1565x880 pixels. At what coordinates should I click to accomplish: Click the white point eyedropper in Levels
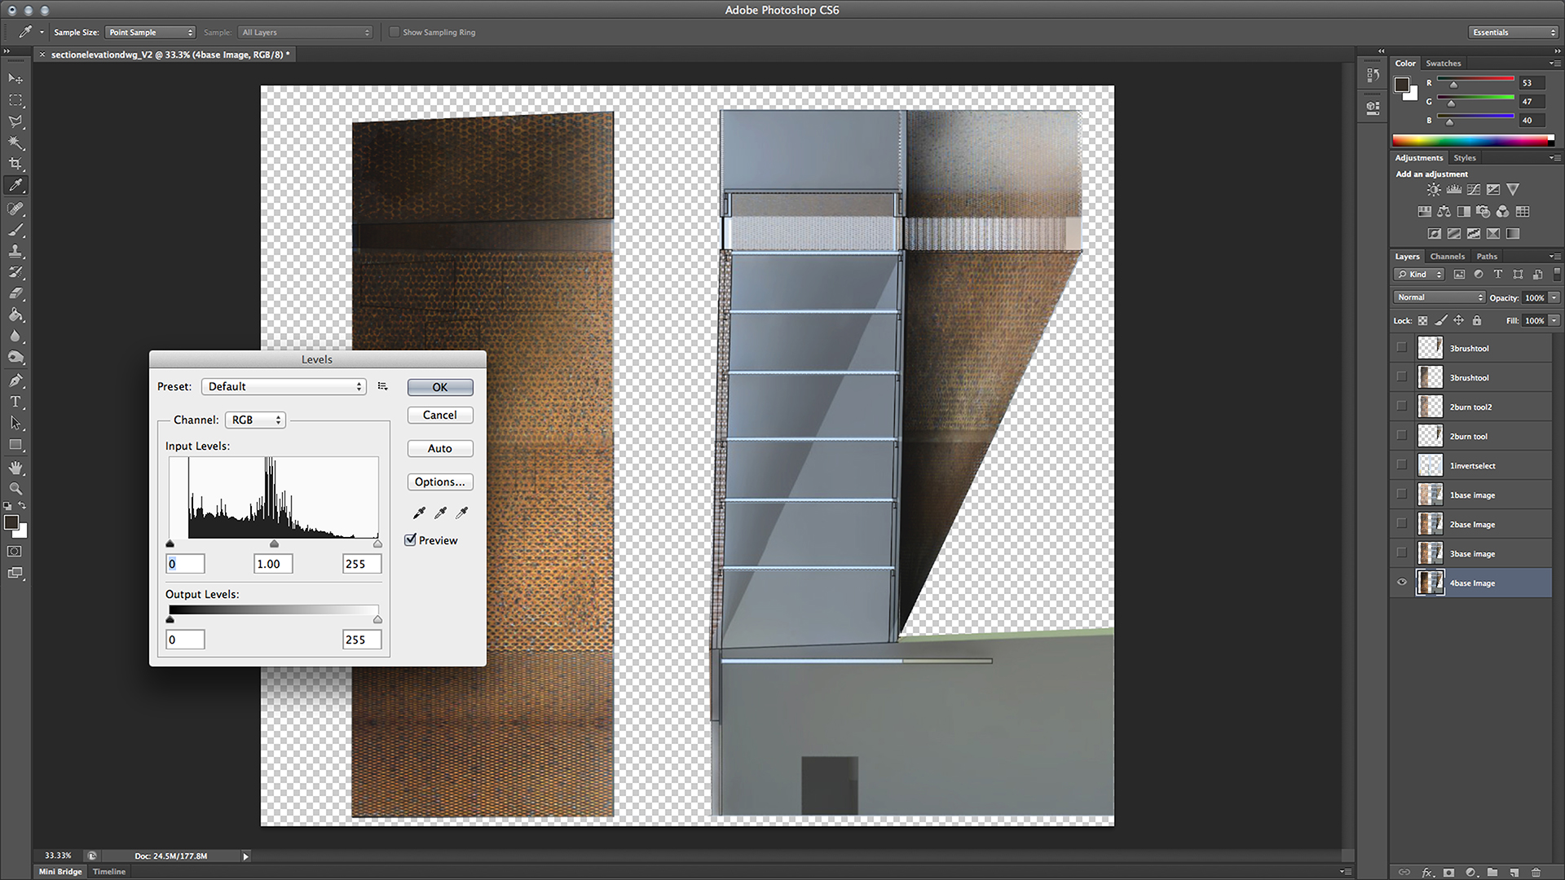[x=462, y=513]
